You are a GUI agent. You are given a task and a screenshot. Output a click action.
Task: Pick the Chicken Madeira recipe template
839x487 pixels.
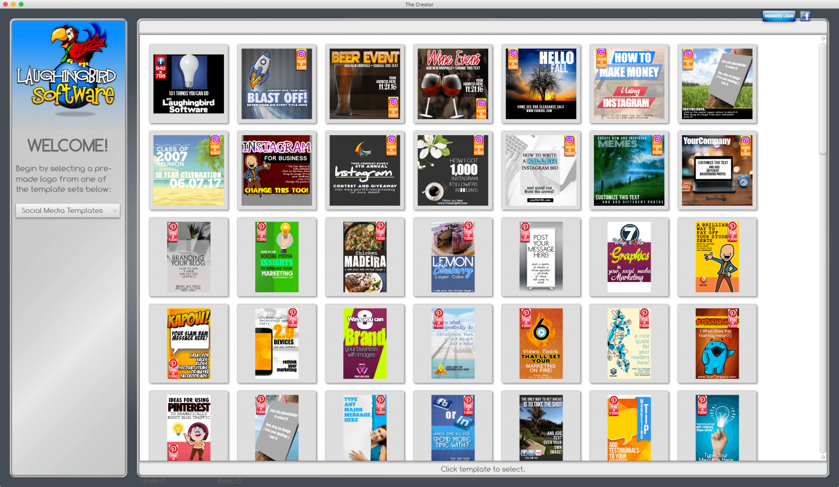click(365, 257)
